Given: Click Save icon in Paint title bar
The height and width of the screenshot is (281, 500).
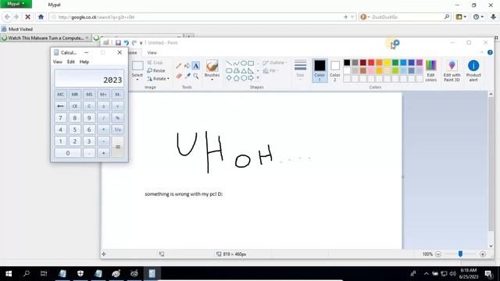Looking at the screenshot, I should (118, 43).
